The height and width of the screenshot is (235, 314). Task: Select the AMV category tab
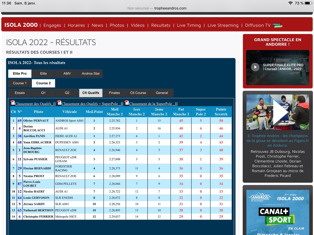click(x=67, y=73)
